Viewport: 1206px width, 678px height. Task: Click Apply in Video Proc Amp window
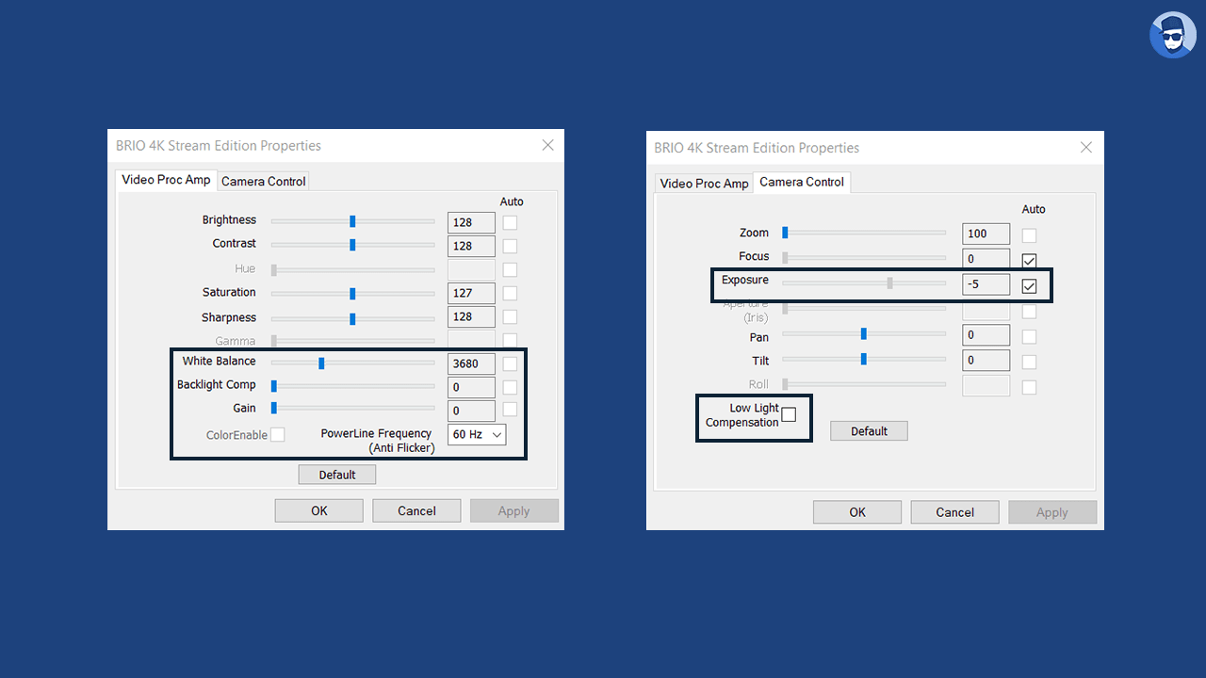514,510
